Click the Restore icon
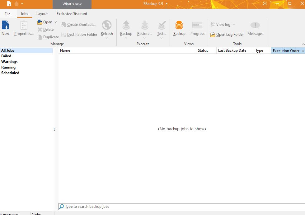Image resolution: width=305 pixels, height=215 pixels. (145, 25)
